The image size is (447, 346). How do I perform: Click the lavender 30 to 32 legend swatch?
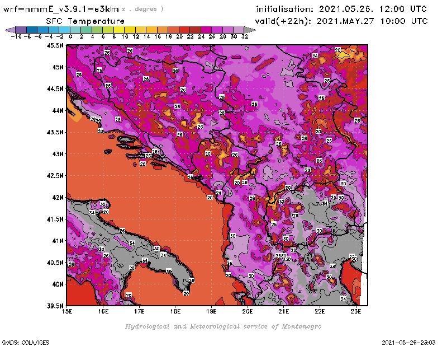(x=239, y=30)
